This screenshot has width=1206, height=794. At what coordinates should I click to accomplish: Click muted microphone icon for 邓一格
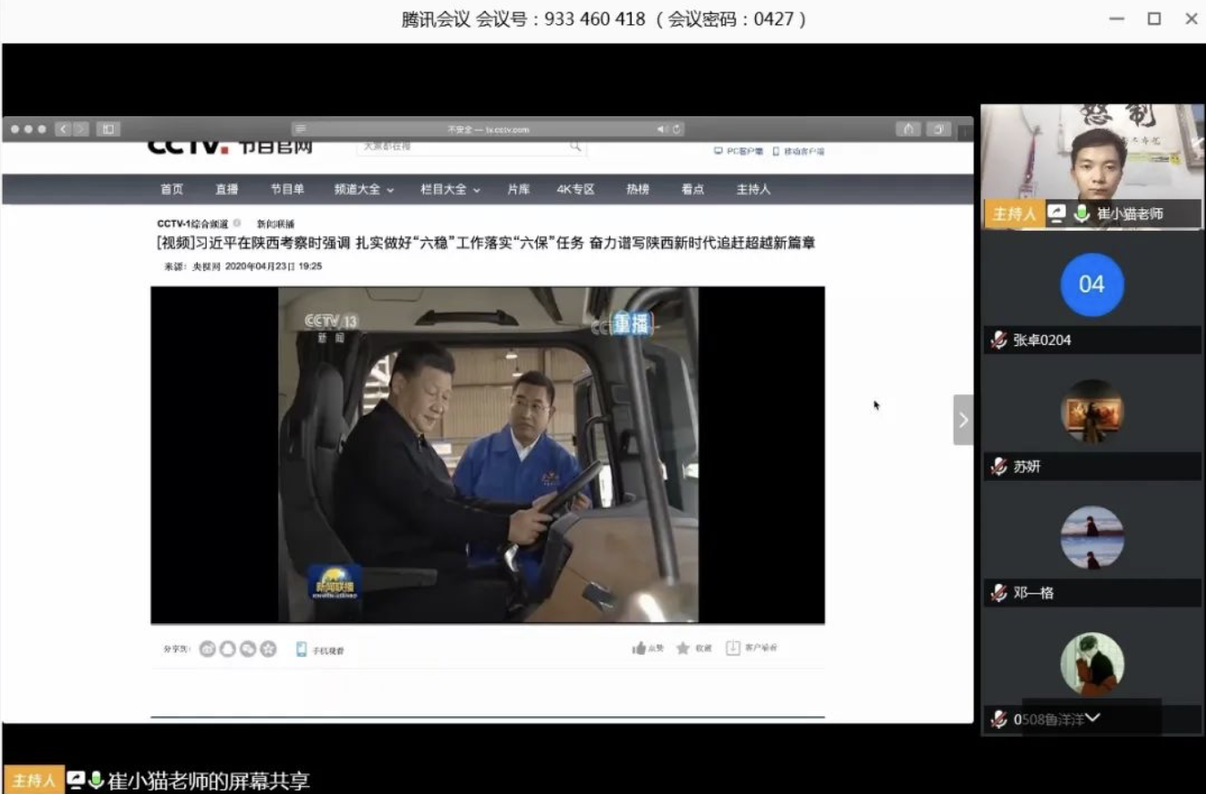pyautogui.click(x=998, y=593)
